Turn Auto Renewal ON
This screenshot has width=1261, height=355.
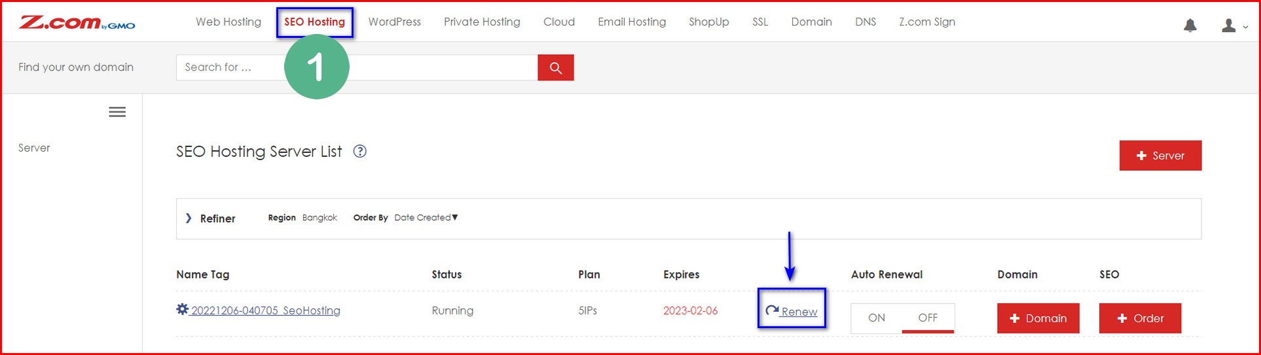tap(877, 318)
